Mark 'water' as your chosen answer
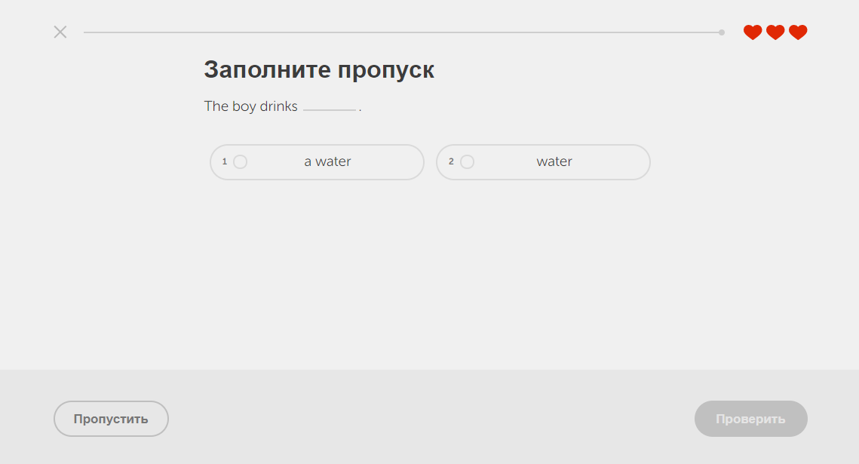Image resolution: width=859 pixels, height=464 pixels. (x=543, y=161)
